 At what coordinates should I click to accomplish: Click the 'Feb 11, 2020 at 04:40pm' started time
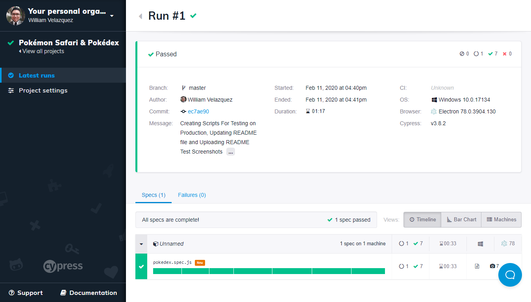click(x=336, y=88)
